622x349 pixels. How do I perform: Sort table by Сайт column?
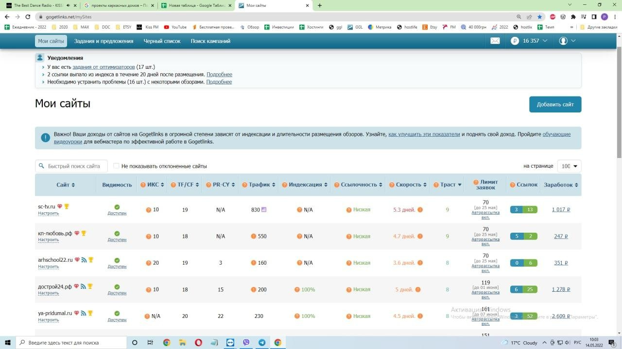tap(66, 185)
